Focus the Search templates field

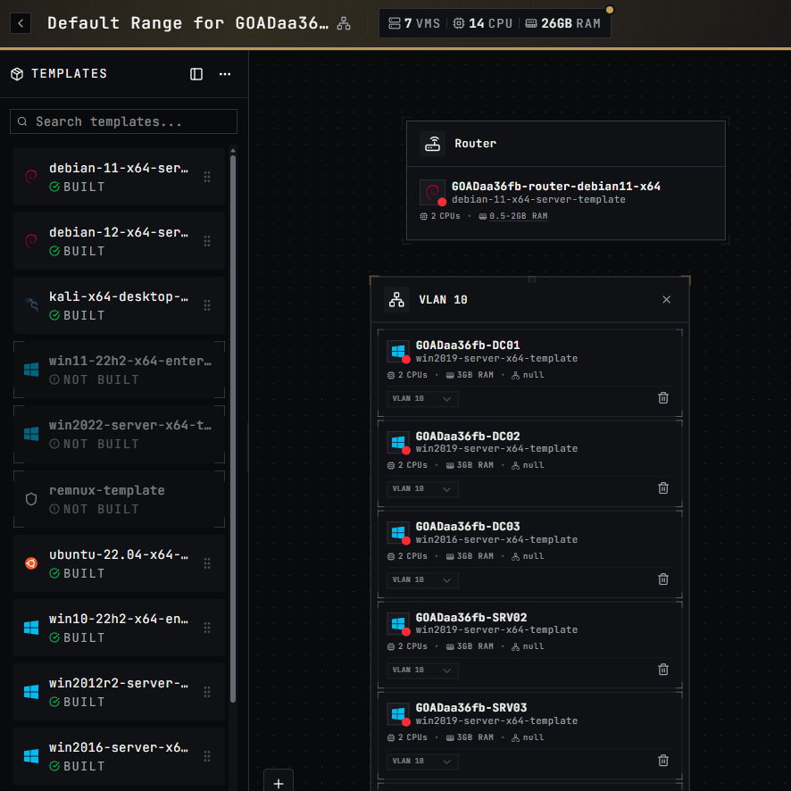123,121
